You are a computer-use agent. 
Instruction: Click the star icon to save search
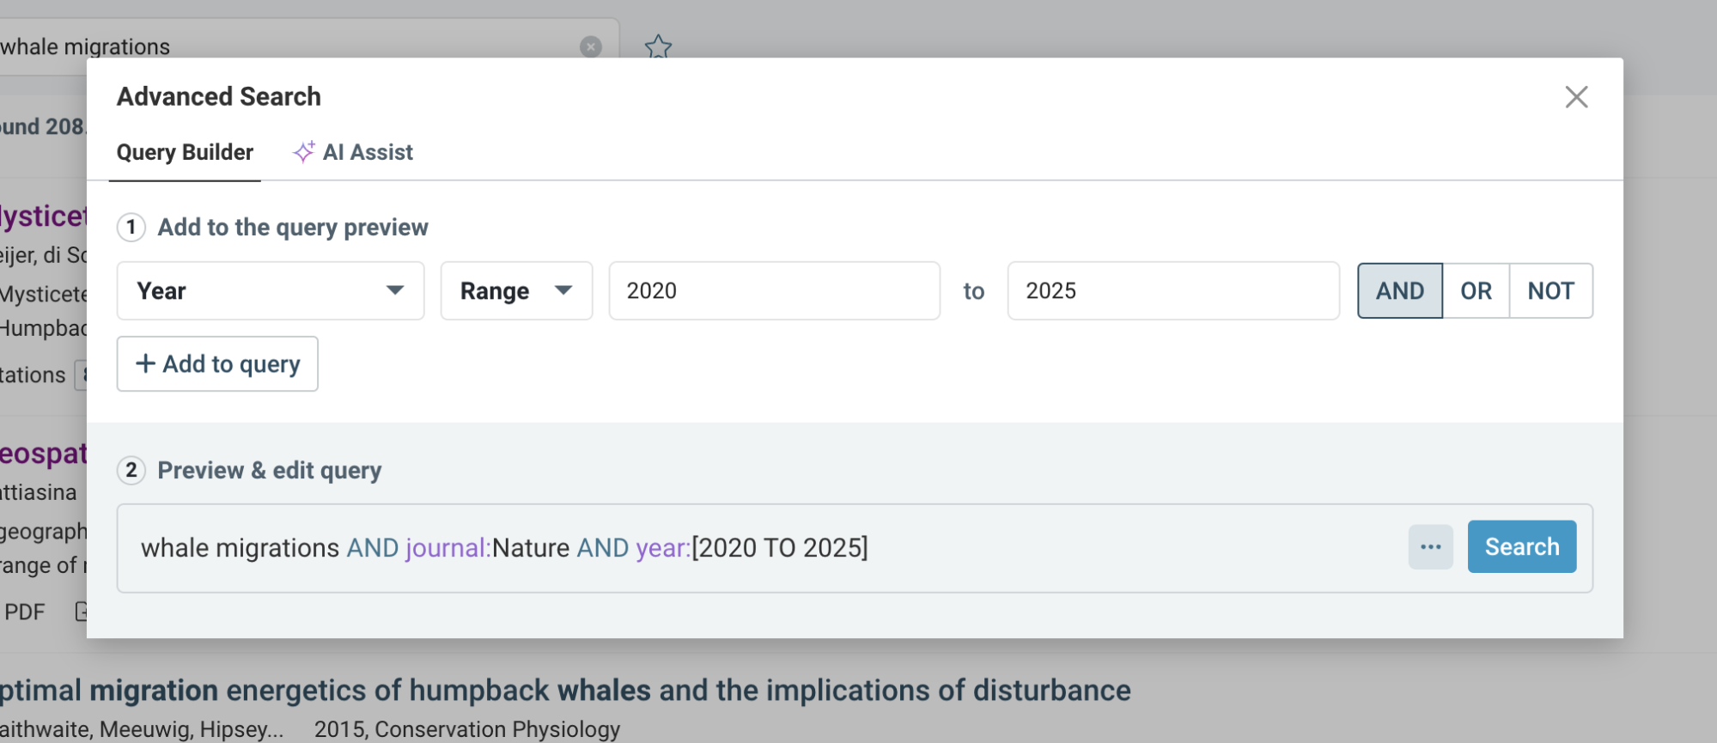(658, 46)
